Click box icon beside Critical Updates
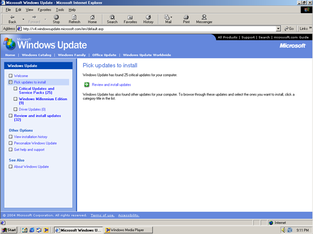Image resolution: width=313 pixels, height=234 pixels. [15, 89]
